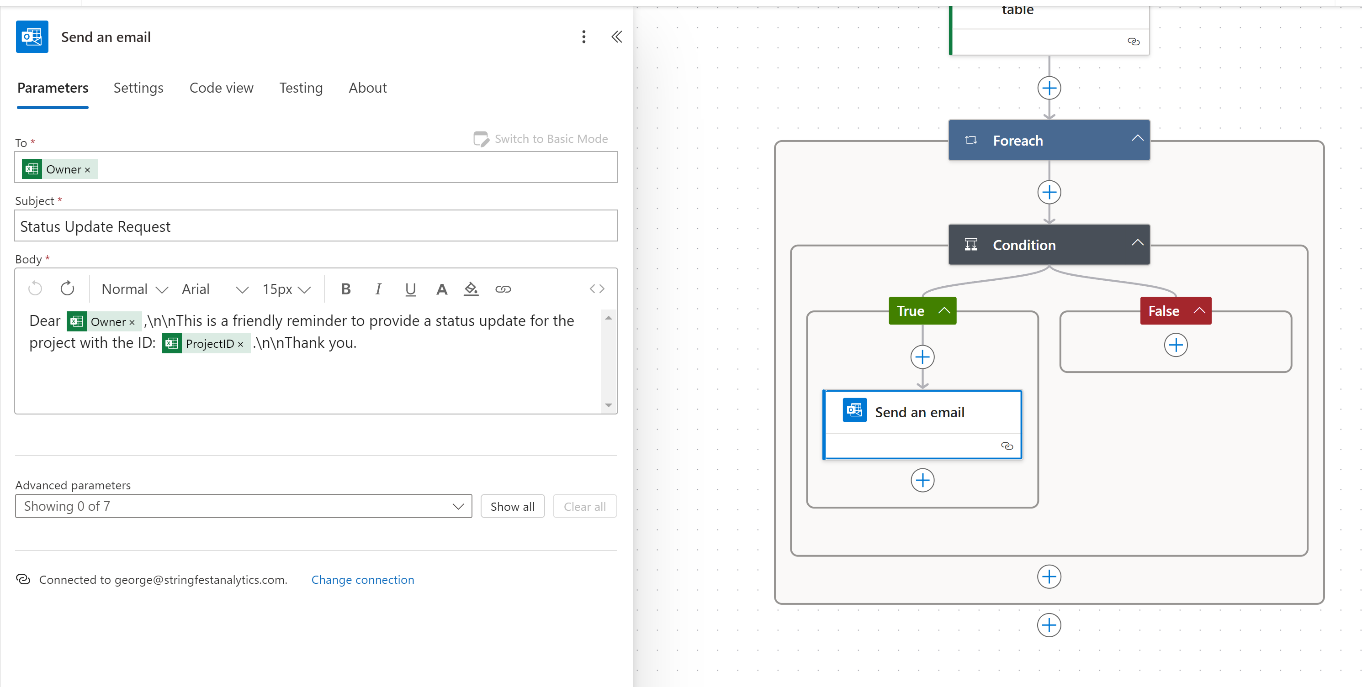Click the Show all button
Screen dimensions: 1362x687
(512, 506)
